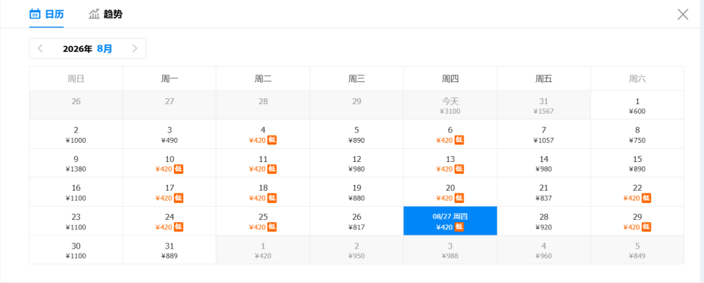This screenshot has width=704, height=283.
Task: Pick August 14 at ¥980
Action: click(x=543, y=163)
